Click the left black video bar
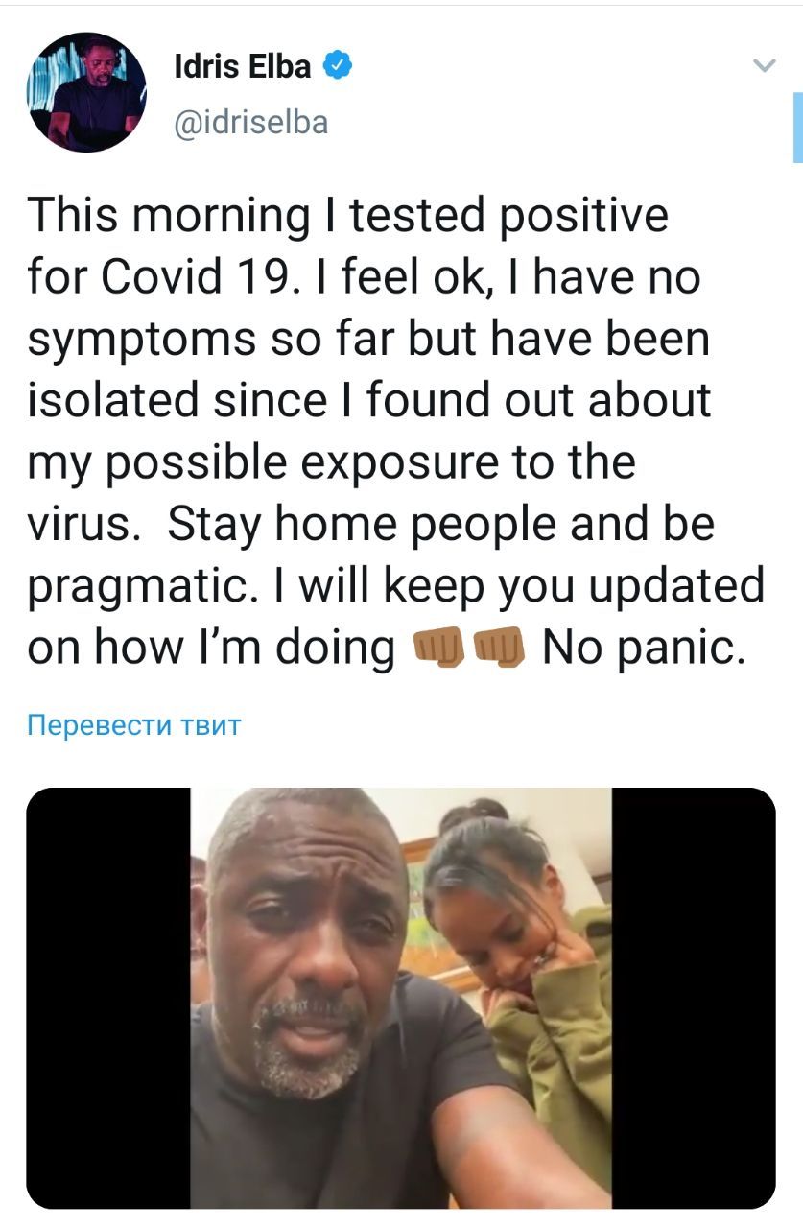Viewport: 803px width, 1228px height. coord(107,998)
